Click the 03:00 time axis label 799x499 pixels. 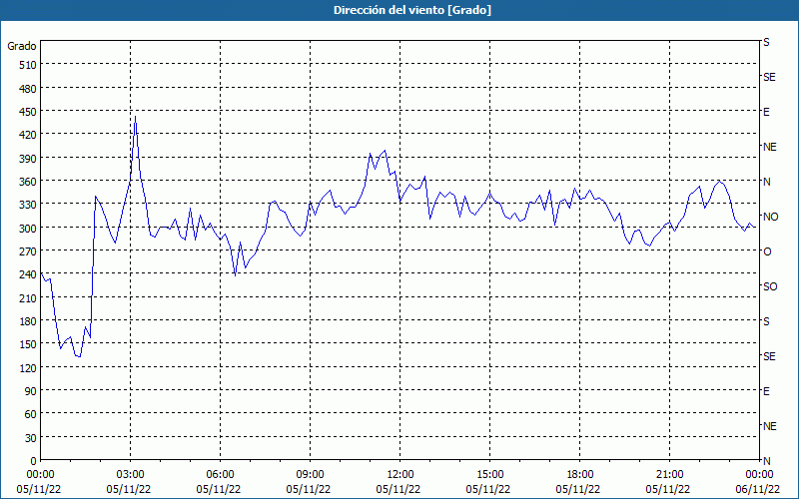coord(130,475)
